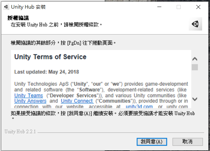
Task: Open the Unity Answers link
Action: [x=30, y=101]
